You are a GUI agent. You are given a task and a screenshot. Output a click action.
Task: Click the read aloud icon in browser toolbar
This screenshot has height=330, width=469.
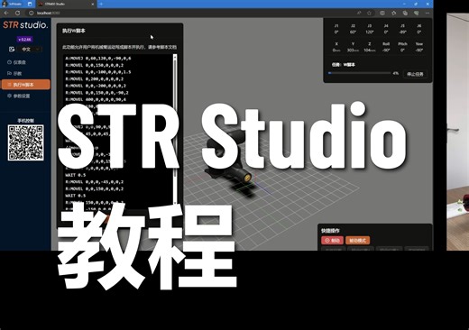pos(359,13)
